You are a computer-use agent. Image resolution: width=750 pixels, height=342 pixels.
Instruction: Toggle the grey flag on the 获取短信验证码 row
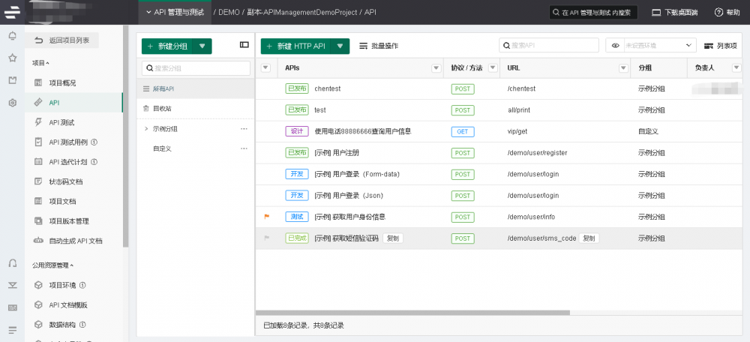(x=265, y=238)
